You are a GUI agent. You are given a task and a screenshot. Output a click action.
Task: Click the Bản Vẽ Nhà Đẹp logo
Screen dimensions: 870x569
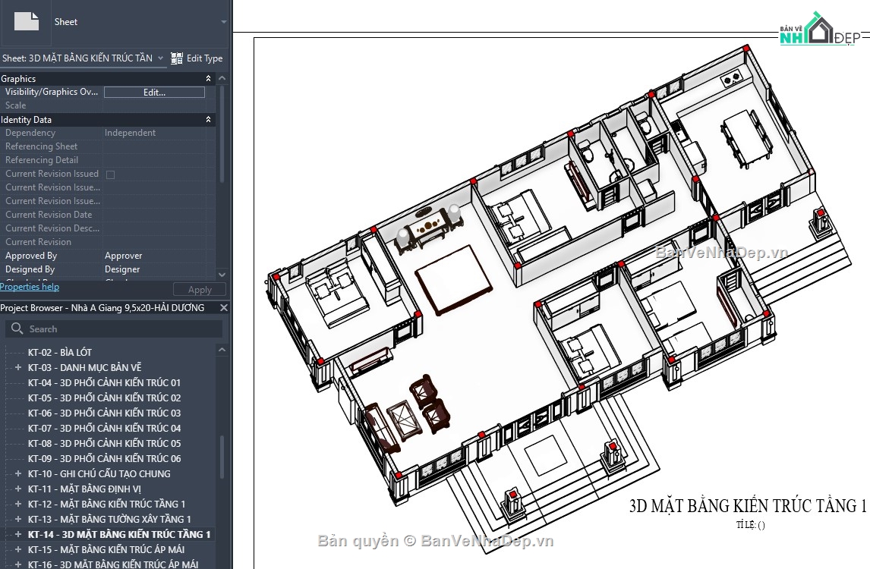[x=820, y=29]
